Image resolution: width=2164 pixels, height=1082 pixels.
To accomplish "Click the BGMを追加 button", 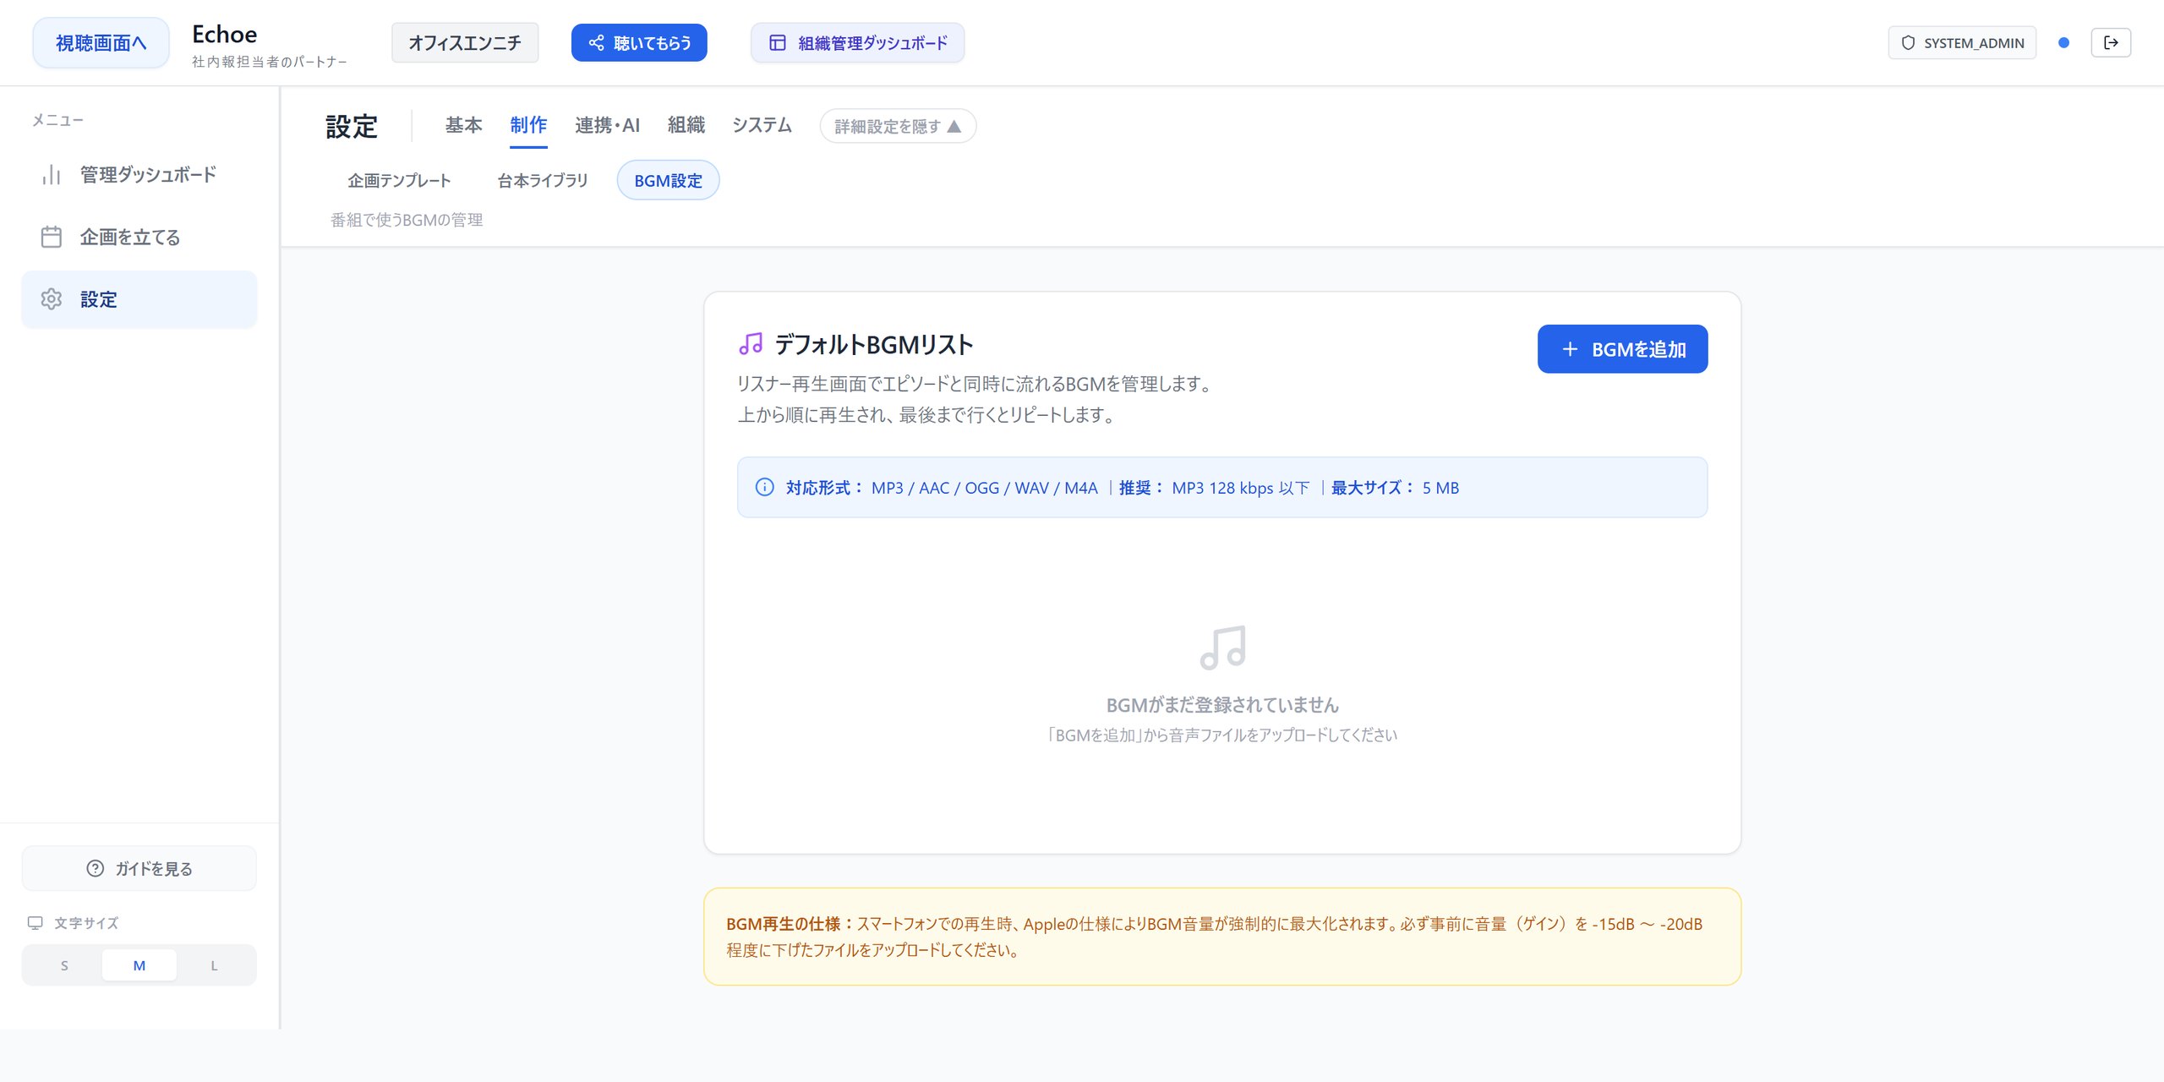I will coord(1622,349).
